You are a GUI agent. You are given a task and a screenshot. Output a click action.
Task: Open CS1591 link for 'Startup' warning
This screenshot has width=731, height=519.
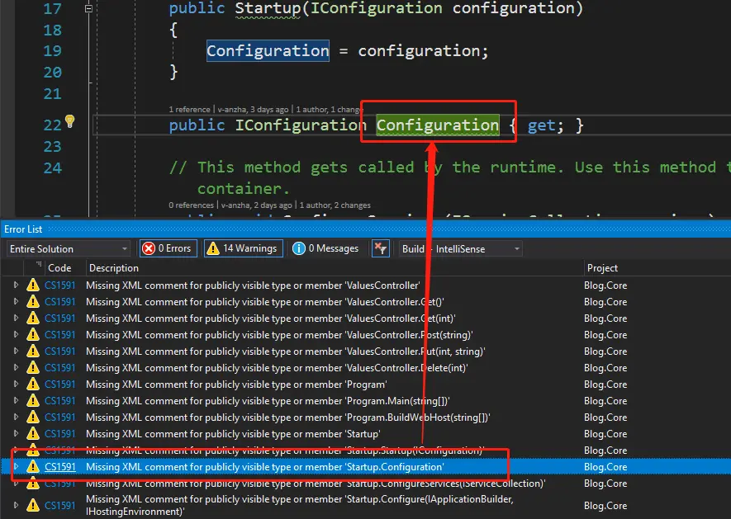tap(59, 434)
